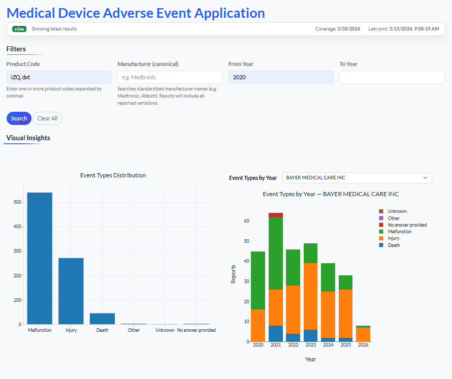
Task: Toggle the Injury legend swatch
Action: click(381, 238)
